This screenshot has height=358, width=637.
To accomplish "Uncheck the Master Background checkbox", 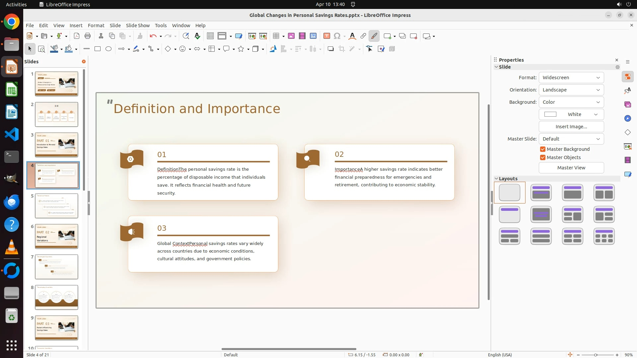I will pos(543,149).
